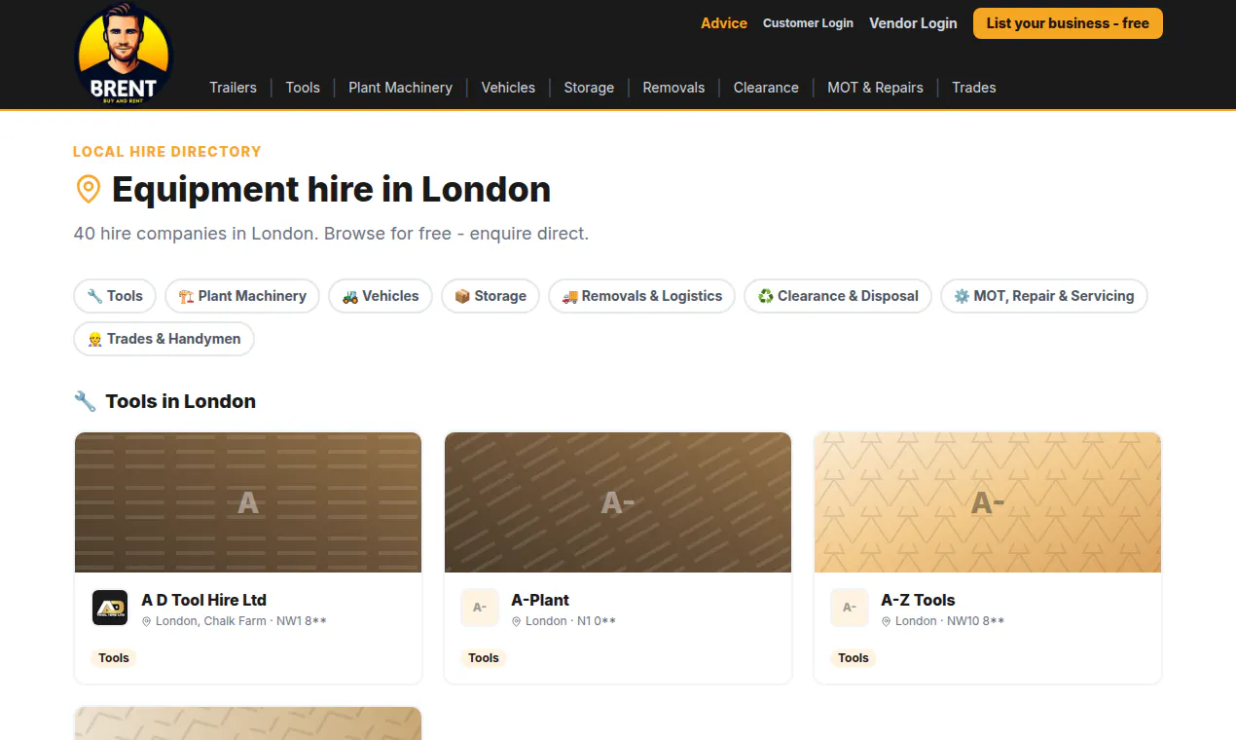Open the Advice link
This screenshot has height=740, width=1236.
coord(724,23)
